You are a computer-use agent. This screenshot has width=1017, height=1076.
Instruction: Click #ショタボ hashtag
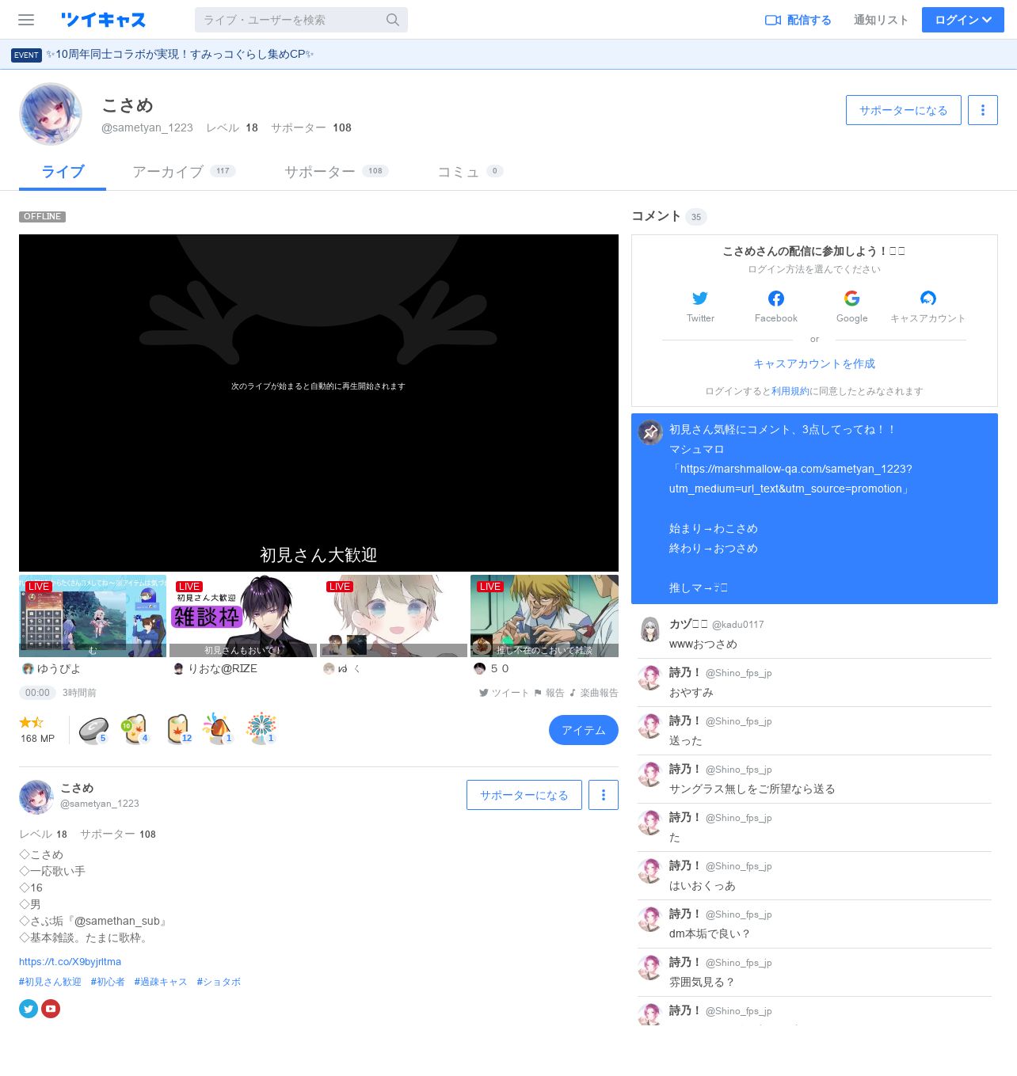(x=219, y=982)
